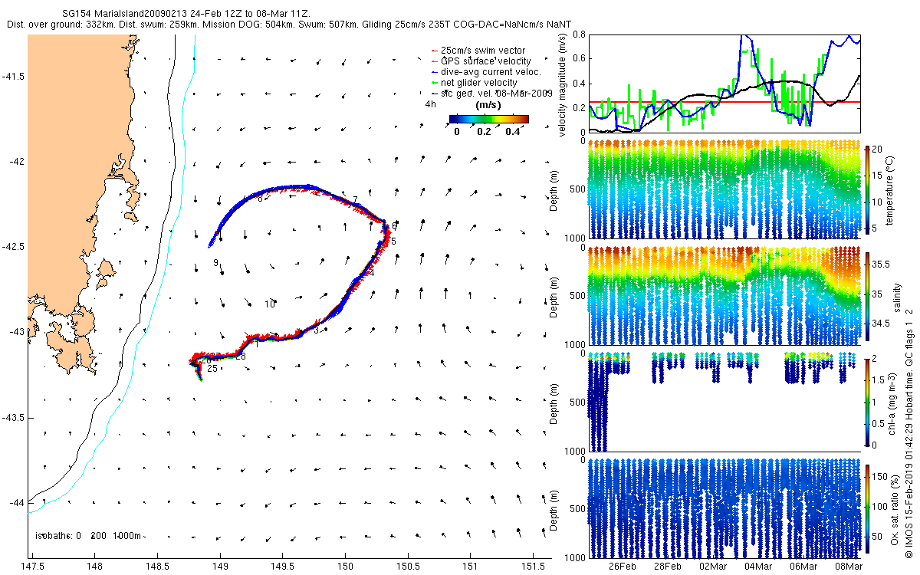
Task: Click waypoint number 25 near the track start
Action: tap(212, 369)
